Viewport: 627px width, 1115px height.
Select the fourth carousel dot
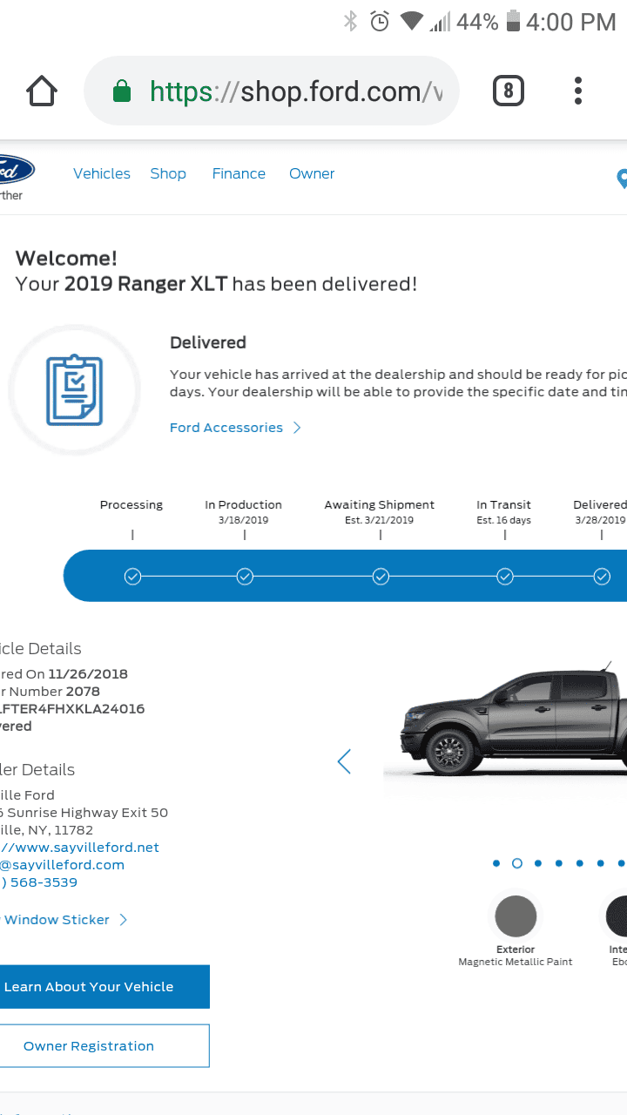[x=558, y=863]
